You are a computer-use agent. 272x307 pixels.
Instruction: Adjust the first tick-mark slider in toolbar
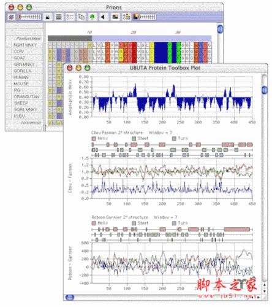(x=29, y=17)
